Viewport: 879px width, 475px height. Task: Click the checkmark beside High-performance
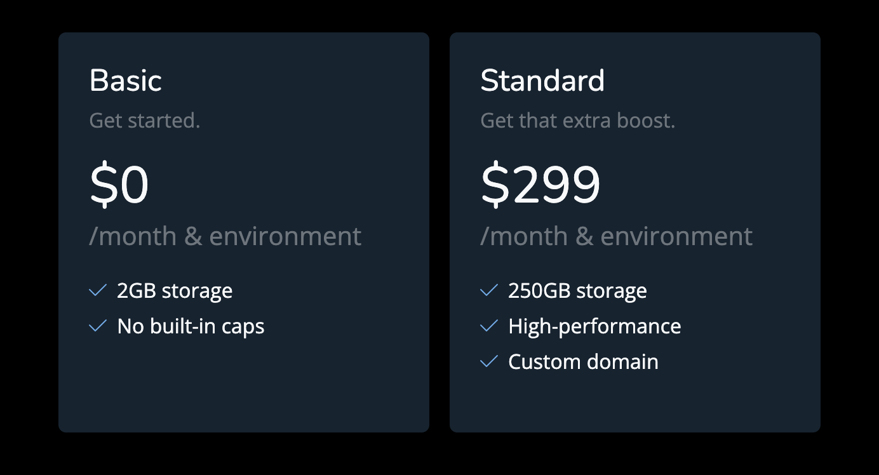(489, 326)
